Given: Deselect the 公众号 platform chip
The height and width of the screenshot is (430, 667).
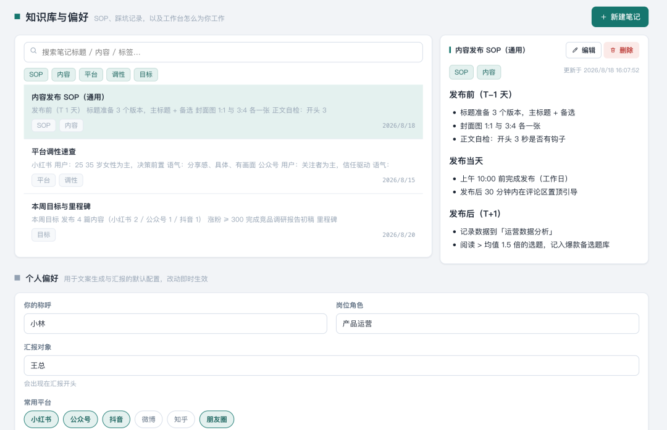Looking at the screenshot, I should click(80, 420).
